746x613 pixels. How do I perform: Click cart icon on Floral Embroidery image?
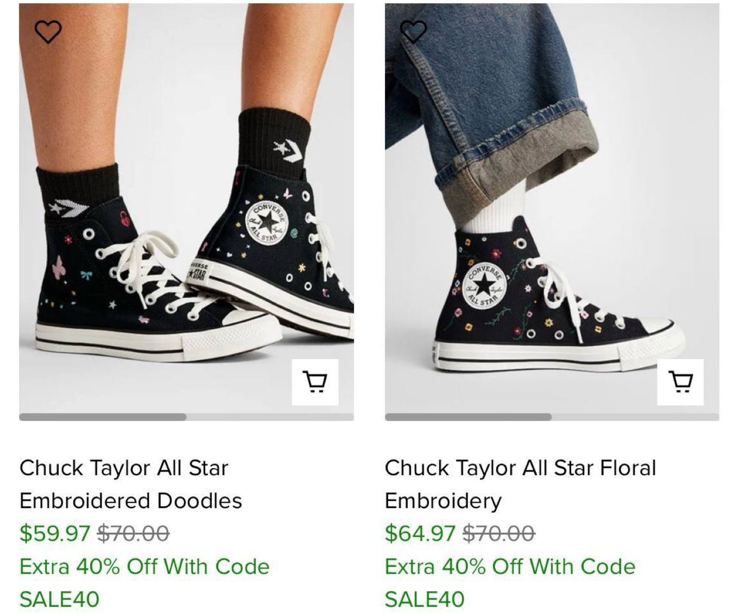tap(680, 382)
